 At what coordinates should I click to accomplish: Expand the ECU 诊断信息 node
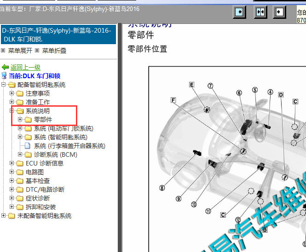tap(12, 163)
